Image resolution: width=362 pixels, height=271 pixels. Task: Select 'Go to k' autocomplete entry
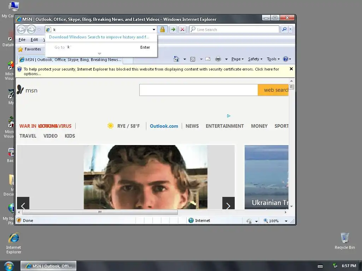pyautogui.click(x=101, y=47)
